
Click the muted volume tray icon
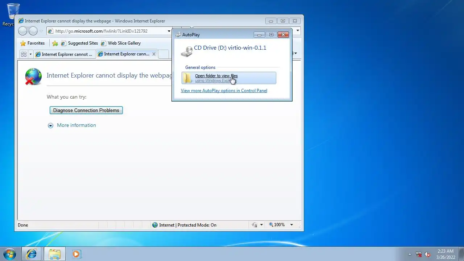click(428, 254)
